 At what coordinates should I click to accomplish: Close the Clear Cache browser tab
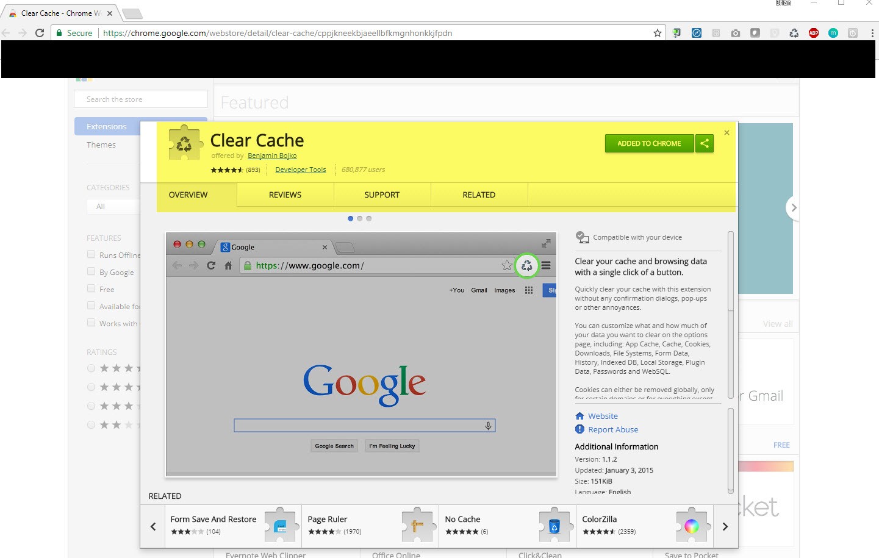click(110, 13)
